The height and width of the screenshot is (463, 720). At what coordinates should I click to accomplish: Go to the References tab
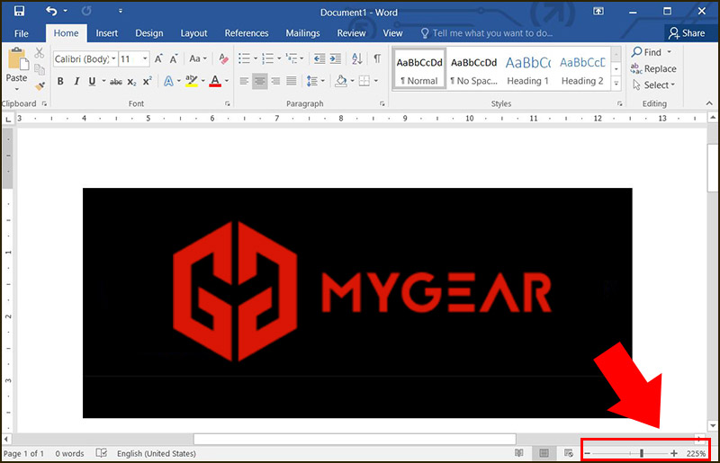246,33
